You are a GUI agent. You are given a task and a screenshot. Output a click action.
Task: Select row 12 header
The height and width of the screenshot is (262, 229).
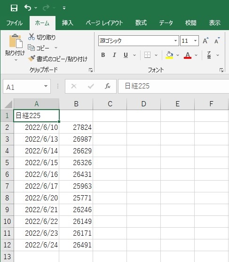7,245
